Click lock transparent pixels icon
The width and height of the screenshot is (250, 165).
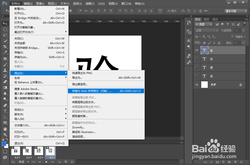[x=204, y=43]
